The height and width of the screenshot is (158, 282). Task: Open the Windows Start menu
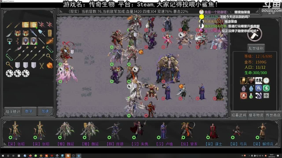pyautogui.click(x=3, y=156)
